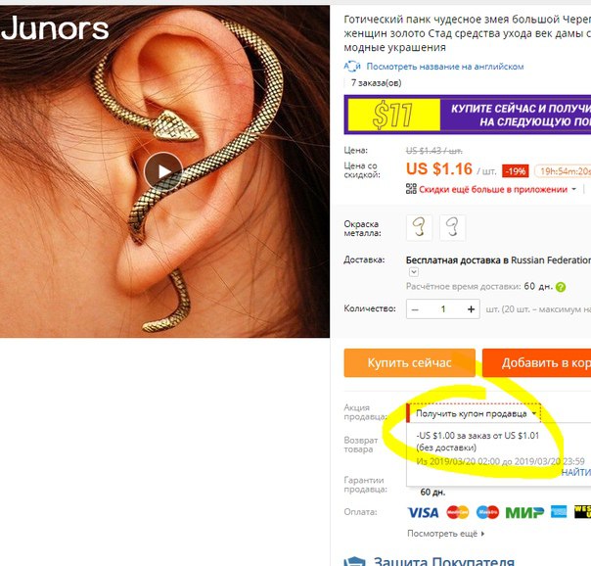
Task: Click the green delivery time help icon
Action: click(x=561, y=287)
